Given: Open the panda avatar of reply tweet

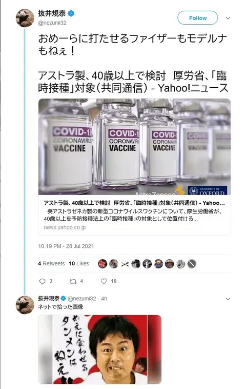Looking at the screenshot, I should 25,305.
